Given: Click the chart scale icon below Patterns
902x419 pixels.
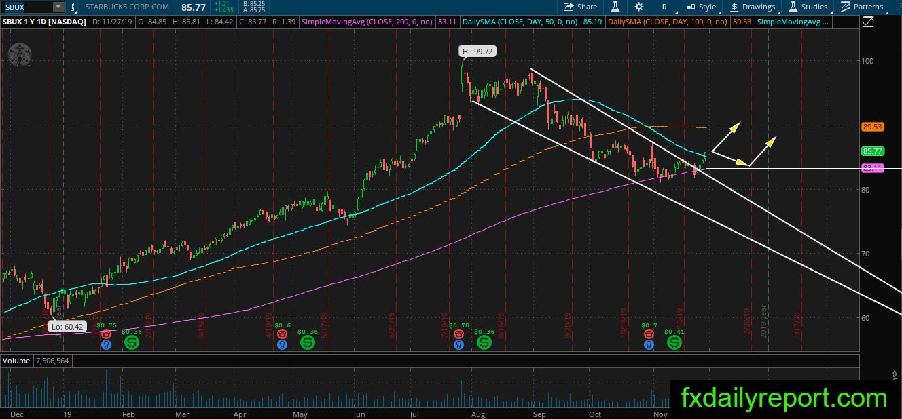Looking at the screenshot, I should point(868,22).
